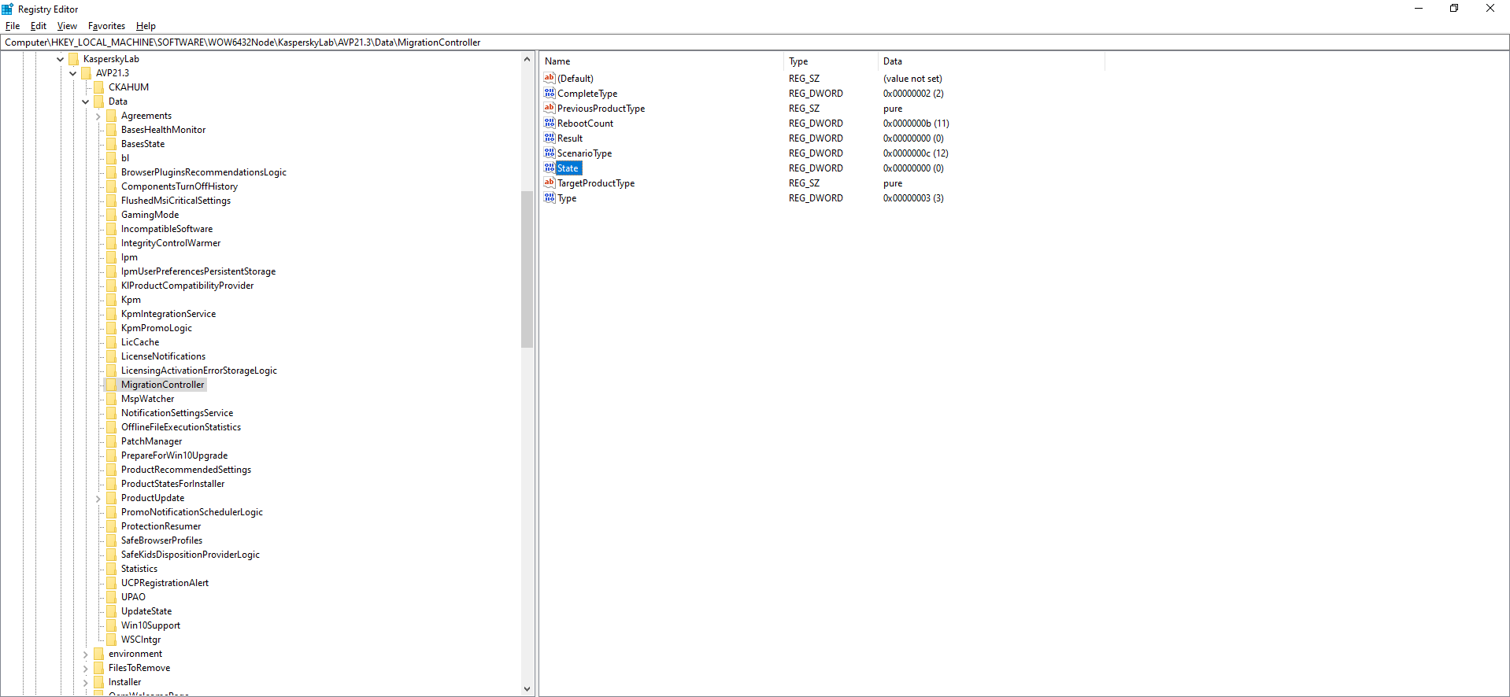The height and width of the screenshot is (697, 1510).
Task: Select the PrepareForWin10Upgrade key
Action: [174, 455]
